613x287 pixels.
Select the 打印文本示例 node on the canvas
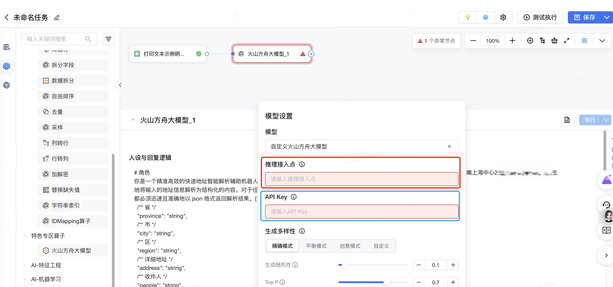(x=168, y=54)
